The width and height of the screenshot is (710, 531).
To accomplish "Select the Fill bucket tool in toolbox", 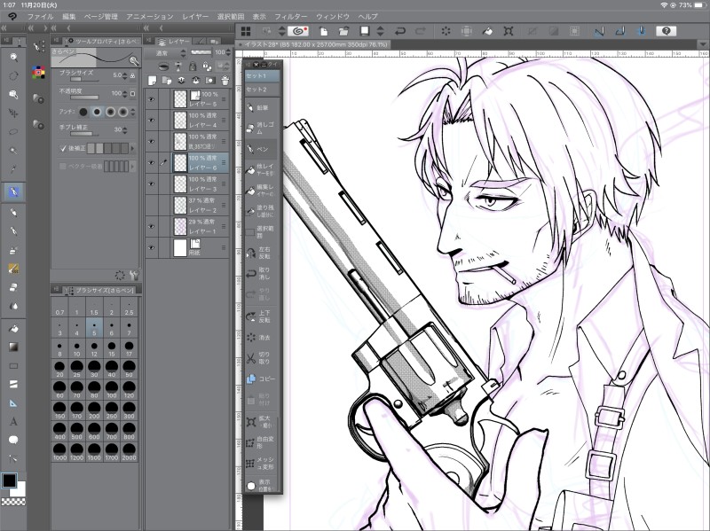I will point(13,328).
